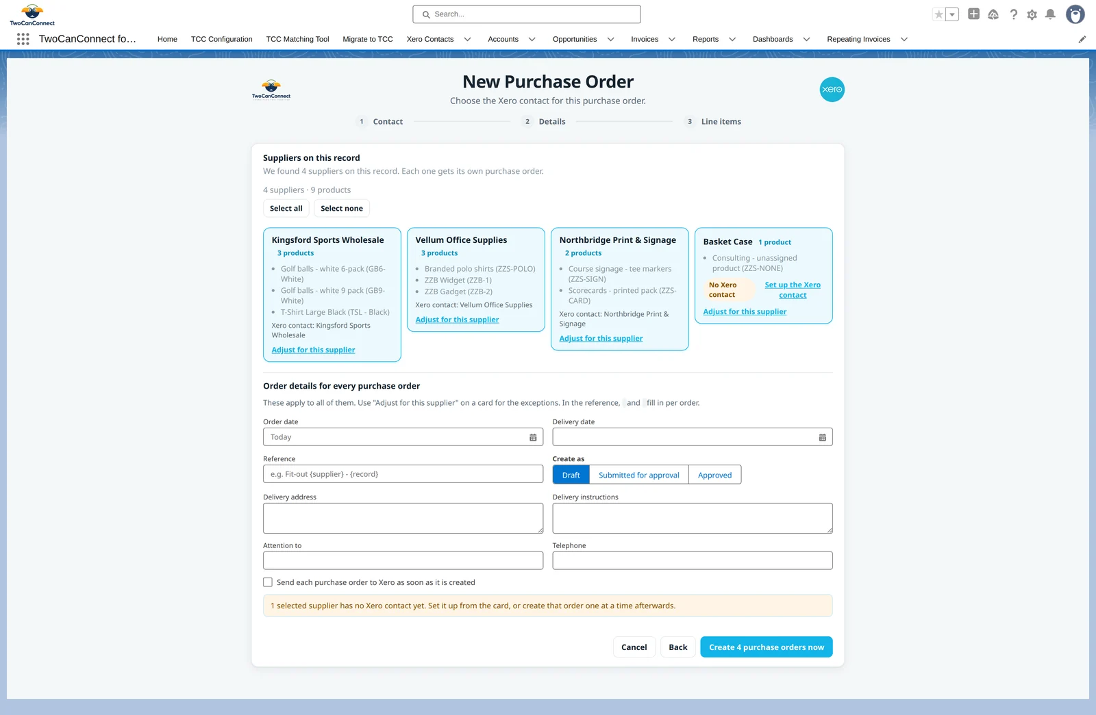Screen dimensions: 1096x715
Task: View the notifications bell
Action: coord(1050,14)
